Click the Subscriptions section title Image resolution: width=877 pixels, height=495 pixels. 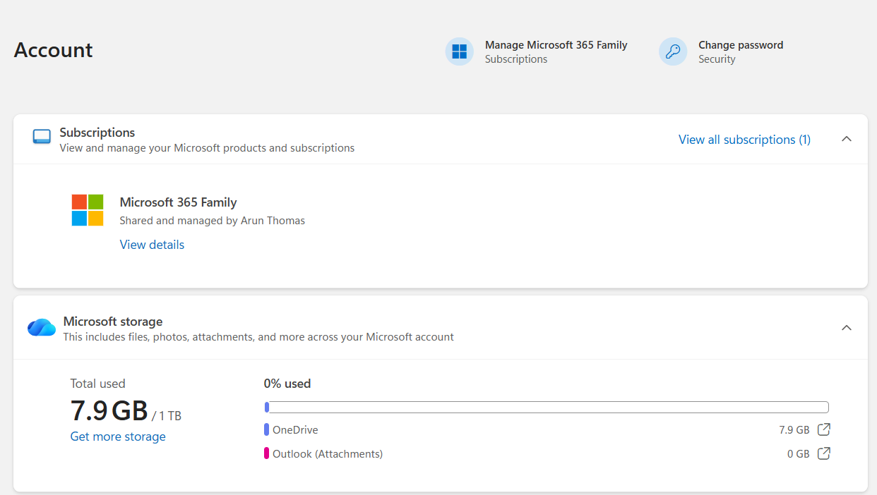pos(97,133)
